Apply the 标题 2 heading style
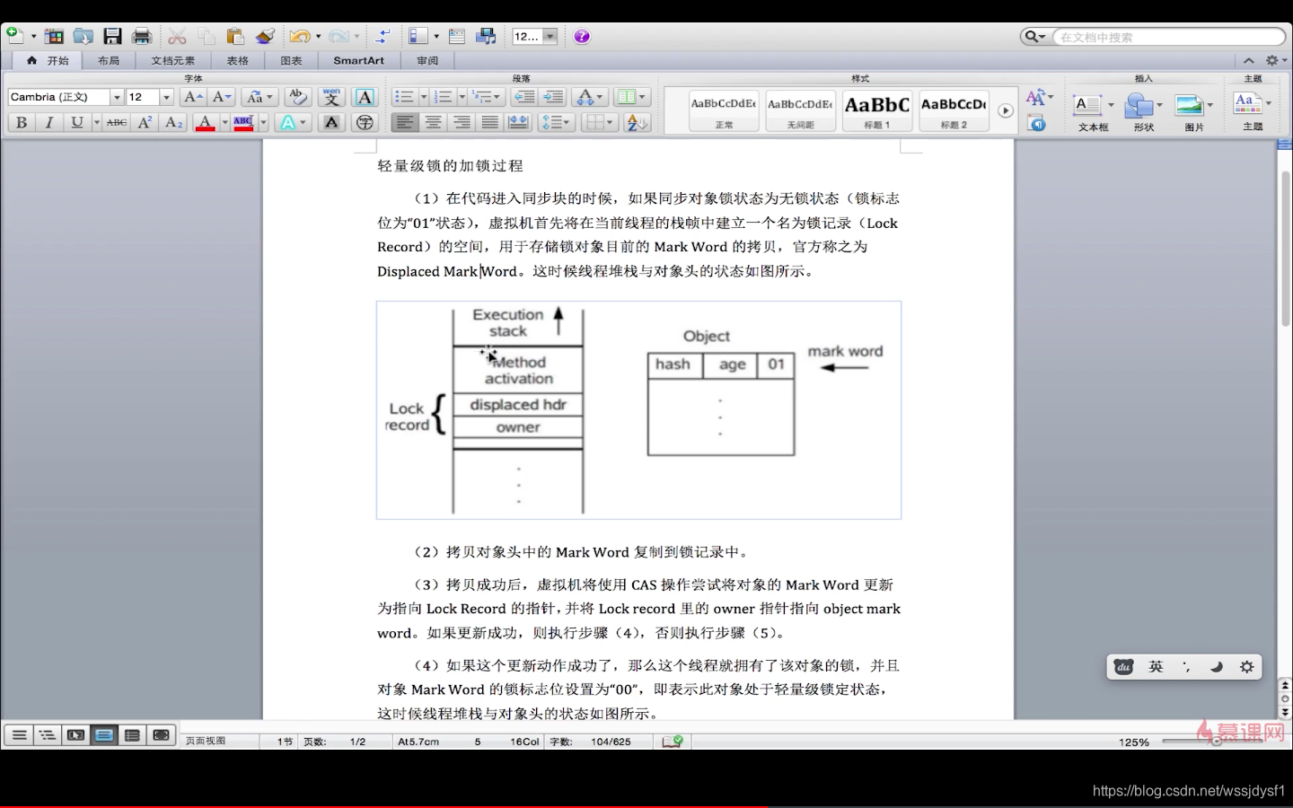The height and width of the screenshot is (808, 1293). tap(954, 110)
